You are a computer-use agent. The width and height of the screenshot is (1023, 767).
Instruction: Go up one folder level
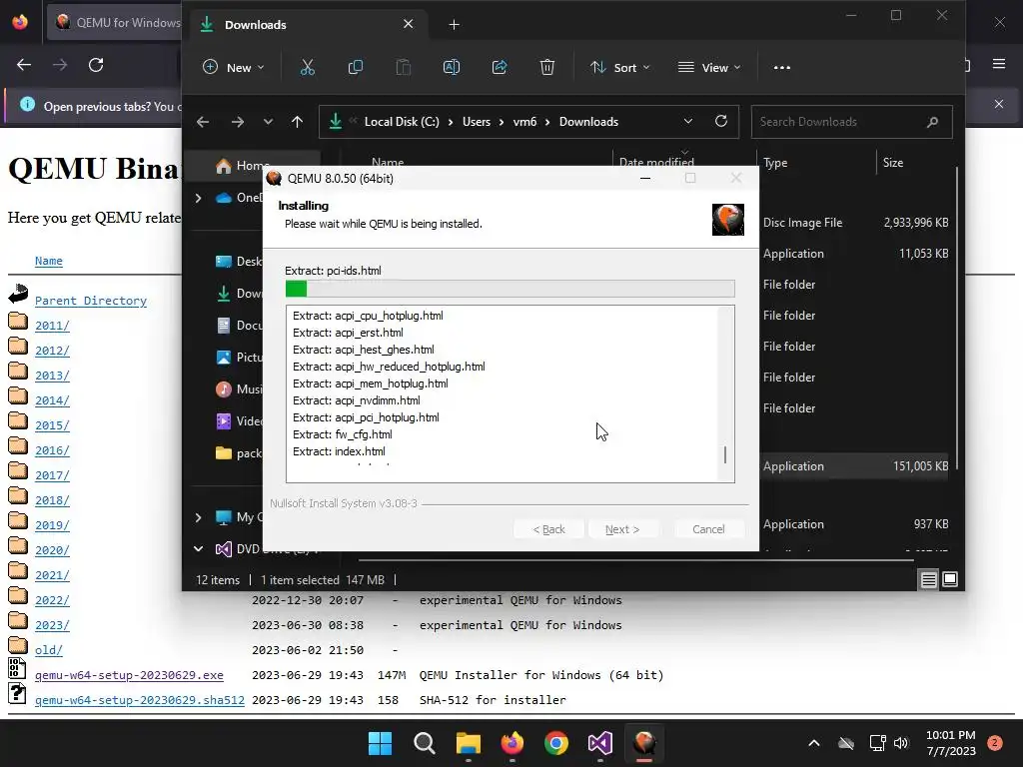[298, 122]
